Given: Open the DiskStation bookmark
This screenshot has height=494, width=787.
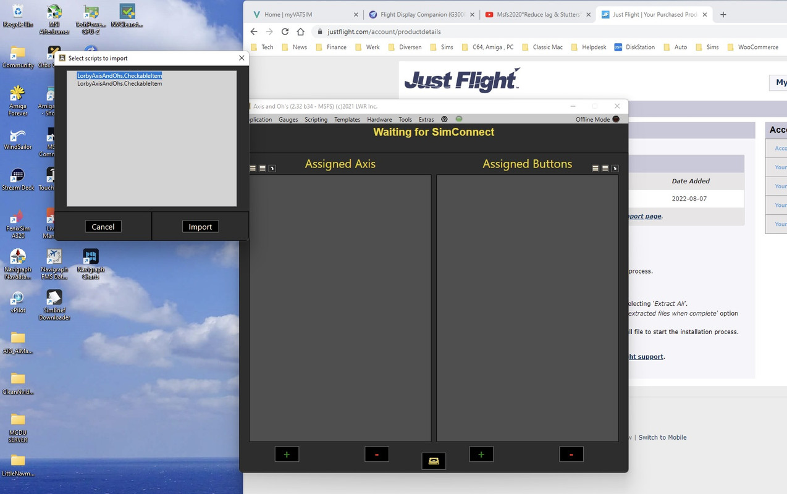Looking at the screenshot, I should pos(634,47).
